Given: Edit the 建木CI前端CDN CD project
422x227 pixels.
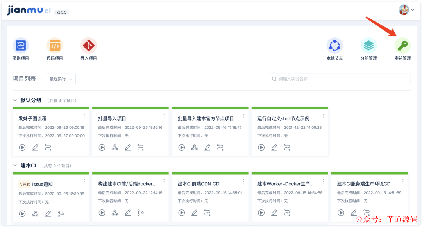Looking at the screenshot, I should tap(195, 213).
